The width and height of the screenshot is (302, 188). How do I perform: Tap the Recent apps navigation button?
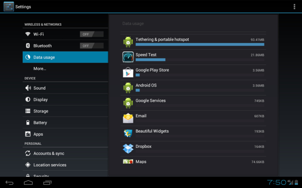click(x=48, y=183)
